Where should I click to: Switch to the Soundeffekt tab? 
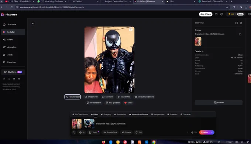click(x=120, y=115)
